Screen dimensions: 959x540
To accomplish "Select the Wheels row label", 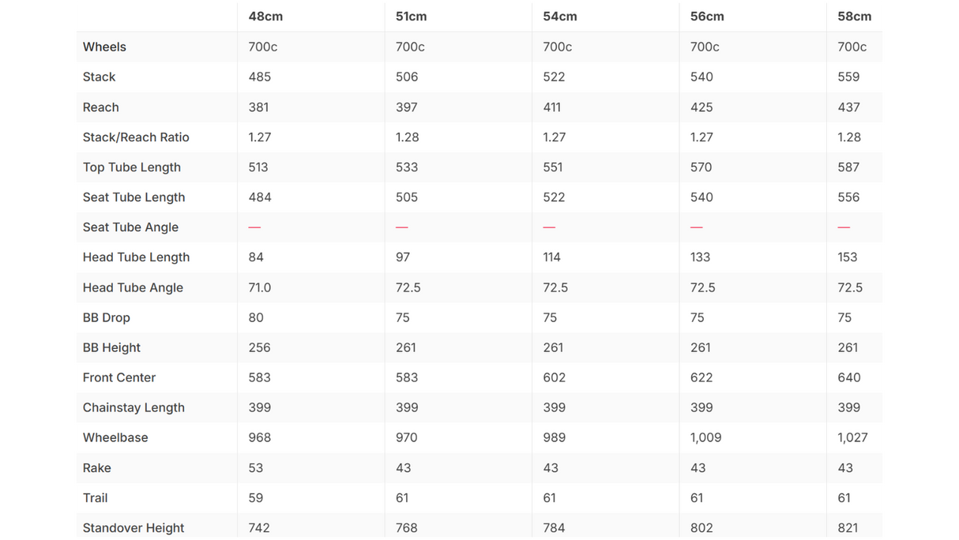I will point(104,47).
